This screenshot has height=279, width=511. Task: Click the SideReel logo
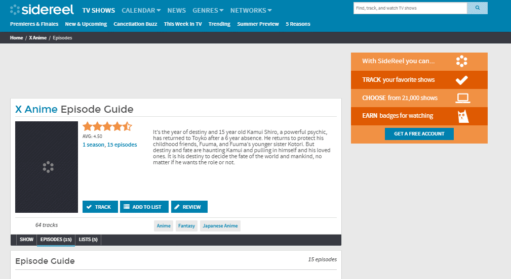coord(42,10)
